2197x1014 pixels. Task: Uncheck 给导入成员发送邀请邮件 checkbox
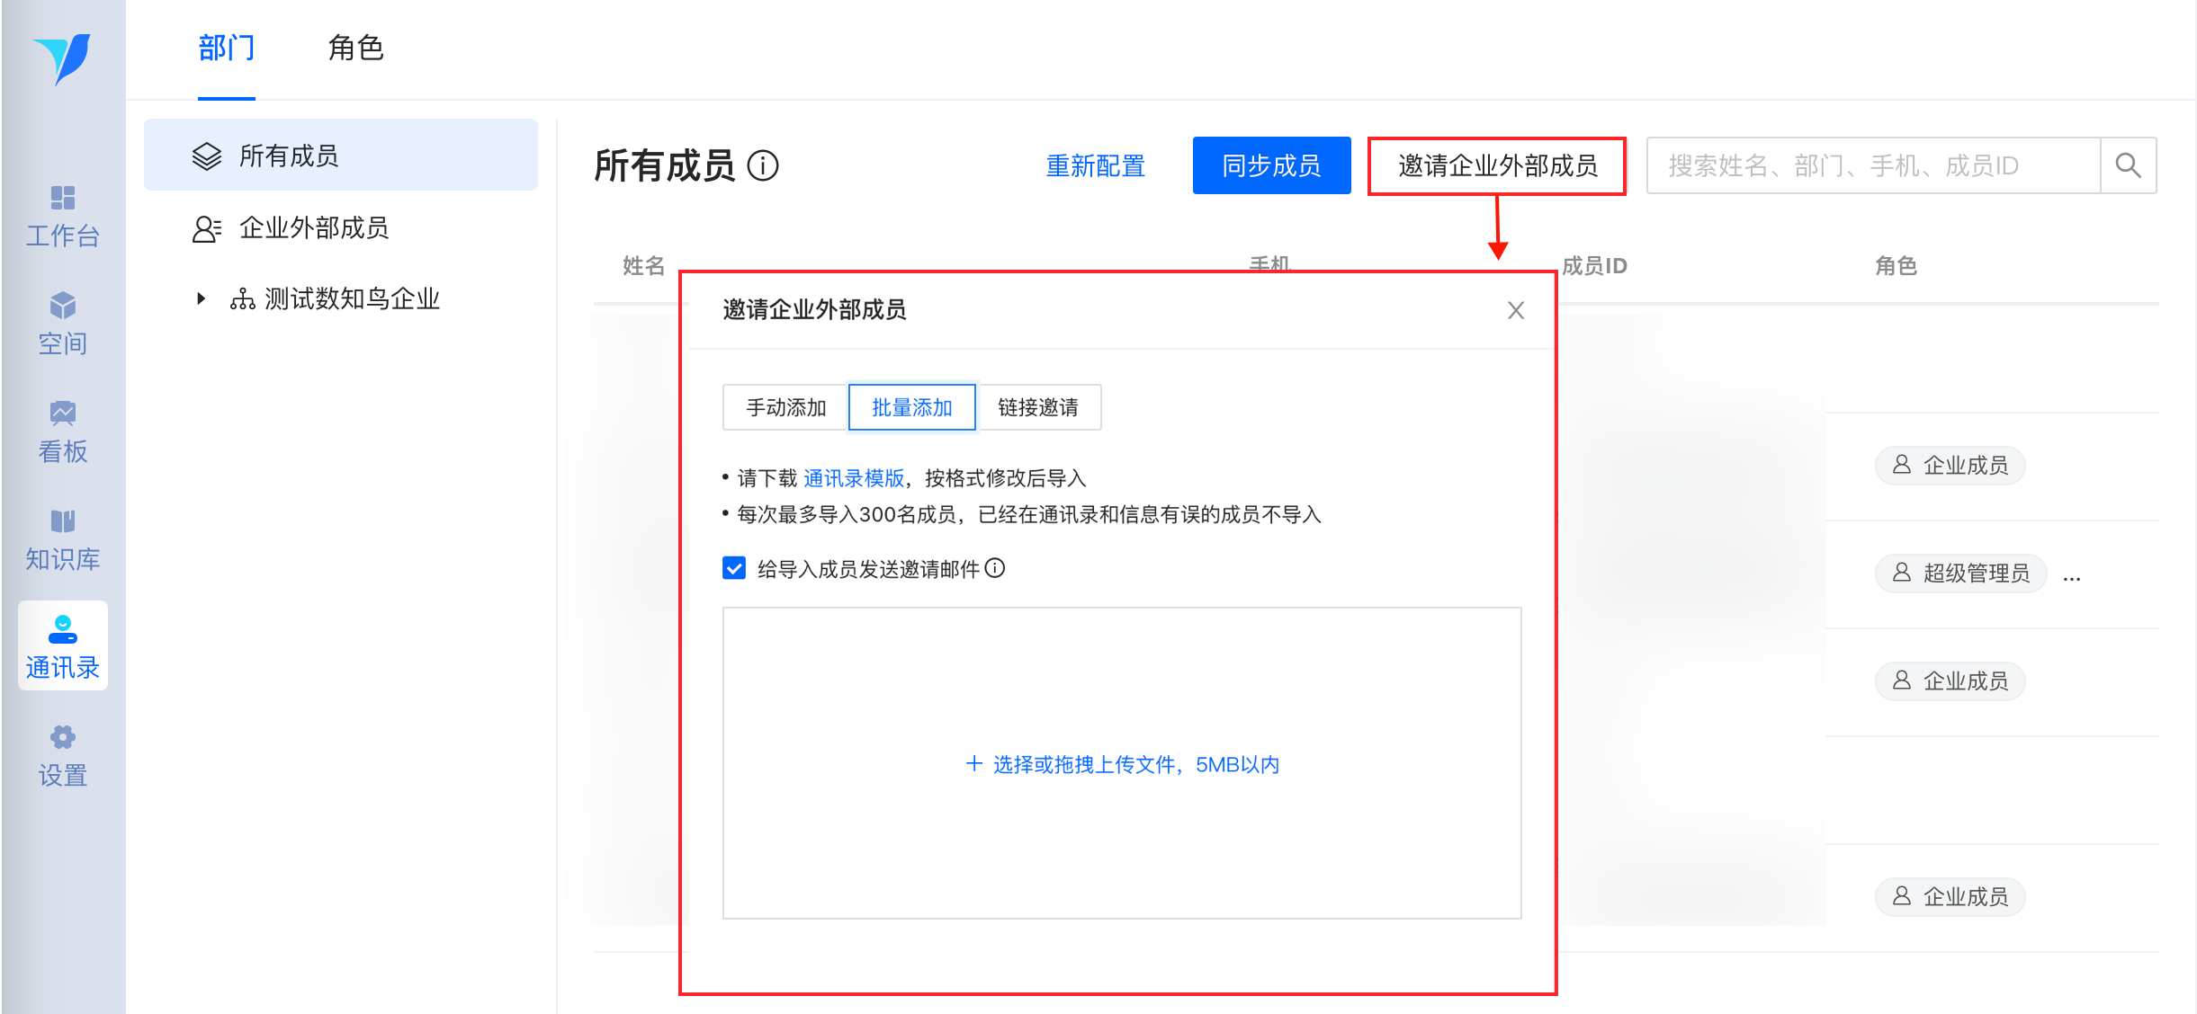[734, 568]
